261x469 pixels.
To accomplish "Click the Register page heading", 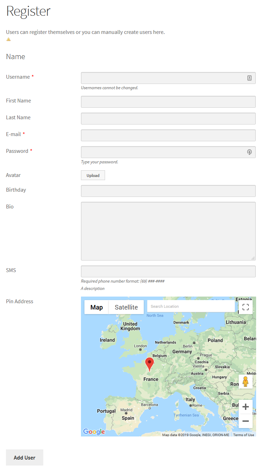I will tap(28, 11).
